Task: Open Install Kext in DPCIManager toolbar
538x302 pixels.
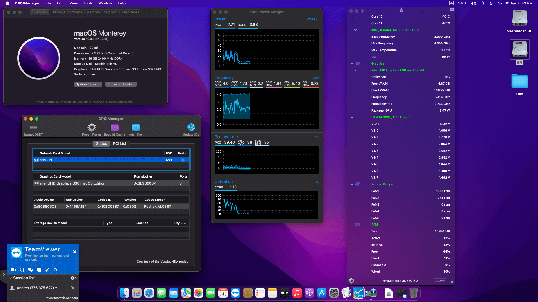Action: tap(135, 127)
